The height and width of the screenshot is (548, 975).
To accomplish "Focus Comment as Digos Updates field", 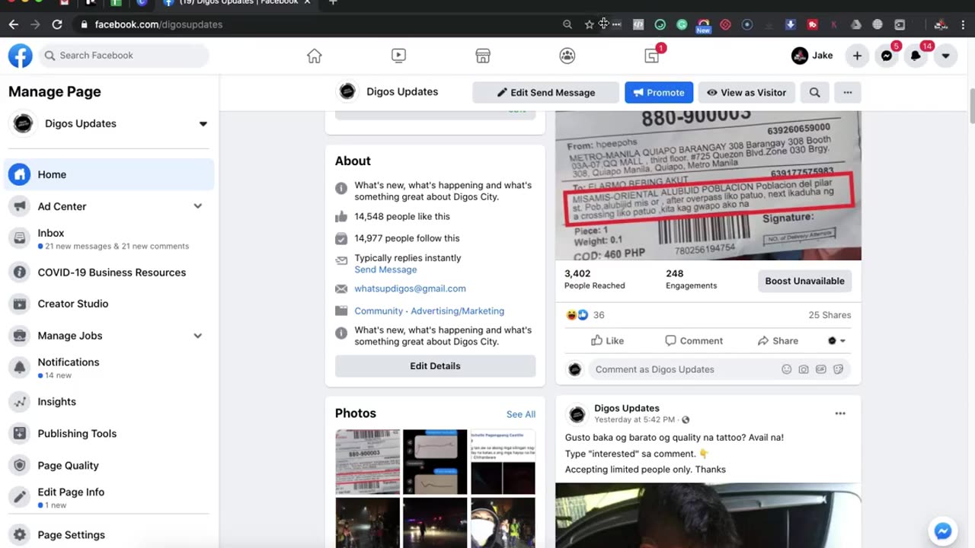I will (686, 369).
